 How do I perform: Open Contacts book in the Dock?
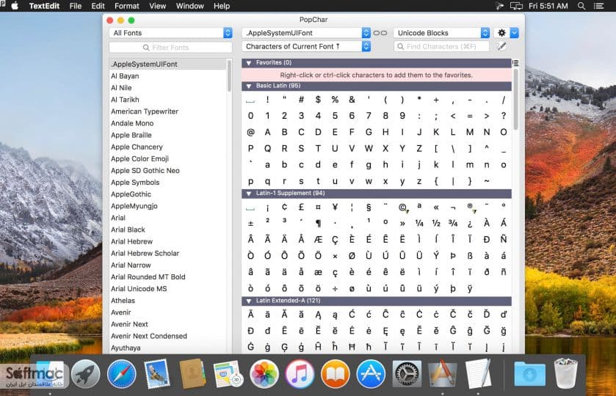[192, 374]
